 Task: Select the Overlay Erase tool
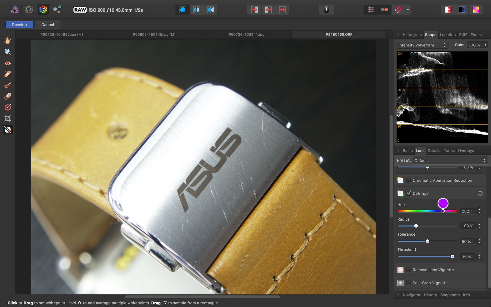tap(8, 96)
